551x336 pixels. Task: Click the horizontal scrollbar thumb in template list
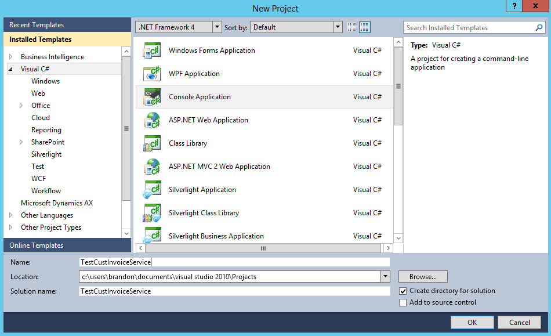click(x=263, y=248)
